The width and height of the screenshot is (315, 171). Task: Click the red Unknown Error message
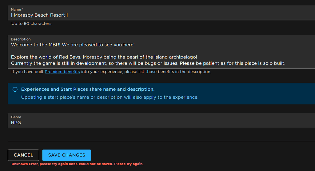78,164
